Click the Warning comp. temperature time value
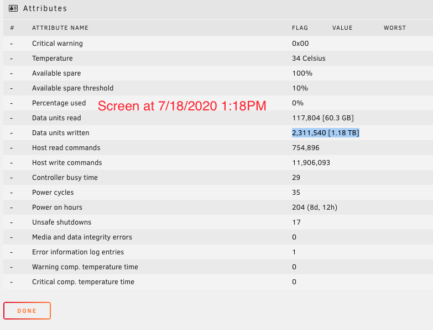433x330 pixels. tap(294, 267)
